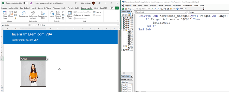Open the Name Box dropdown arrow
Image resolution: width=229 pixels, height=92 pixels.
[27, 25]
